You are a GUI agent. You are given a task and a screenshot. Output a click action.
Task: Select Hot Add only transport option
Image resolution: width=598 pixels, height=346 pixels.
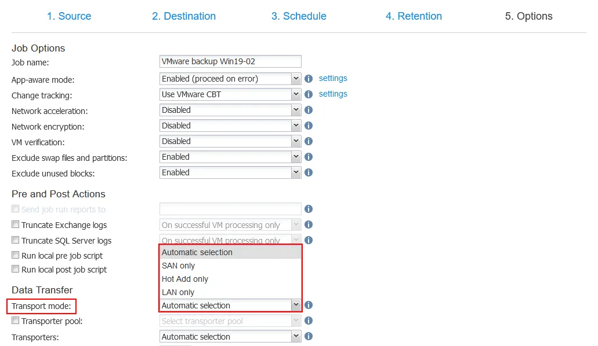click(185, 279)
